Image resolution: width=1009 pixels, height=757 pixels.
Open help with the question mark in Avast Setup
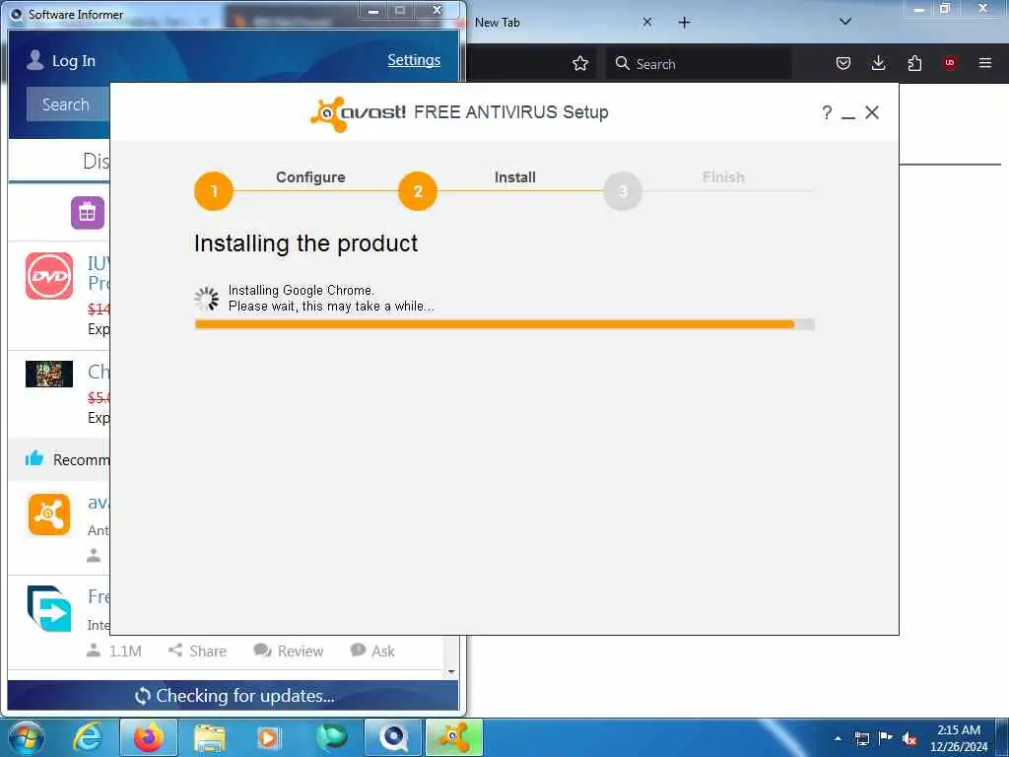[x=827, y=112]
